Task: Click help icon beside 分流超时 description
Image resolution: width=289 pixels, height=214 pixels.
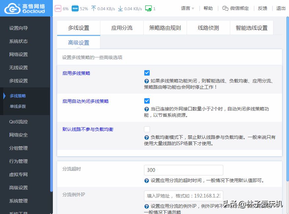Action: (x=147, y=181)
